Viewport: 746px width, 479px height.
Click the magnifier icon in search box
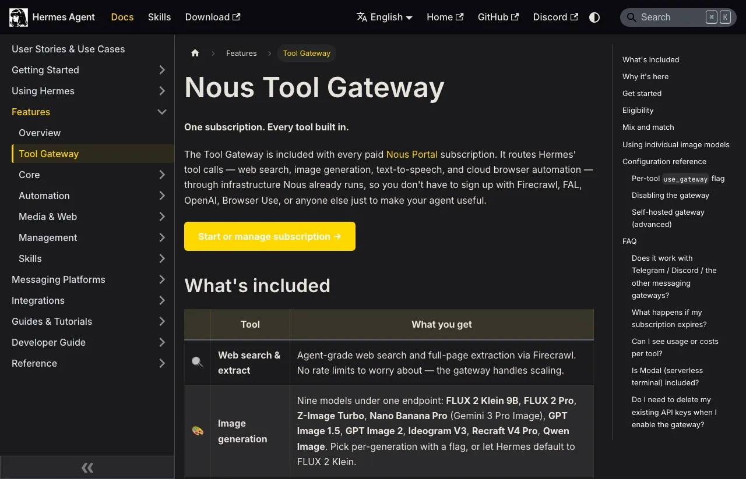[x=631, y=17]
